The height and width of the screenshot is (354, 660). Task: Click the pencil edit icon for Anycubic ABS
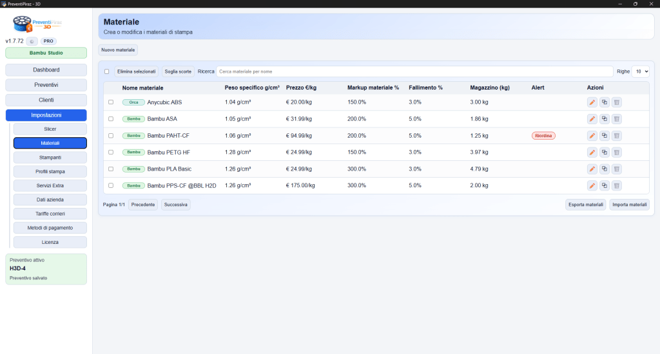coord(592,102)
